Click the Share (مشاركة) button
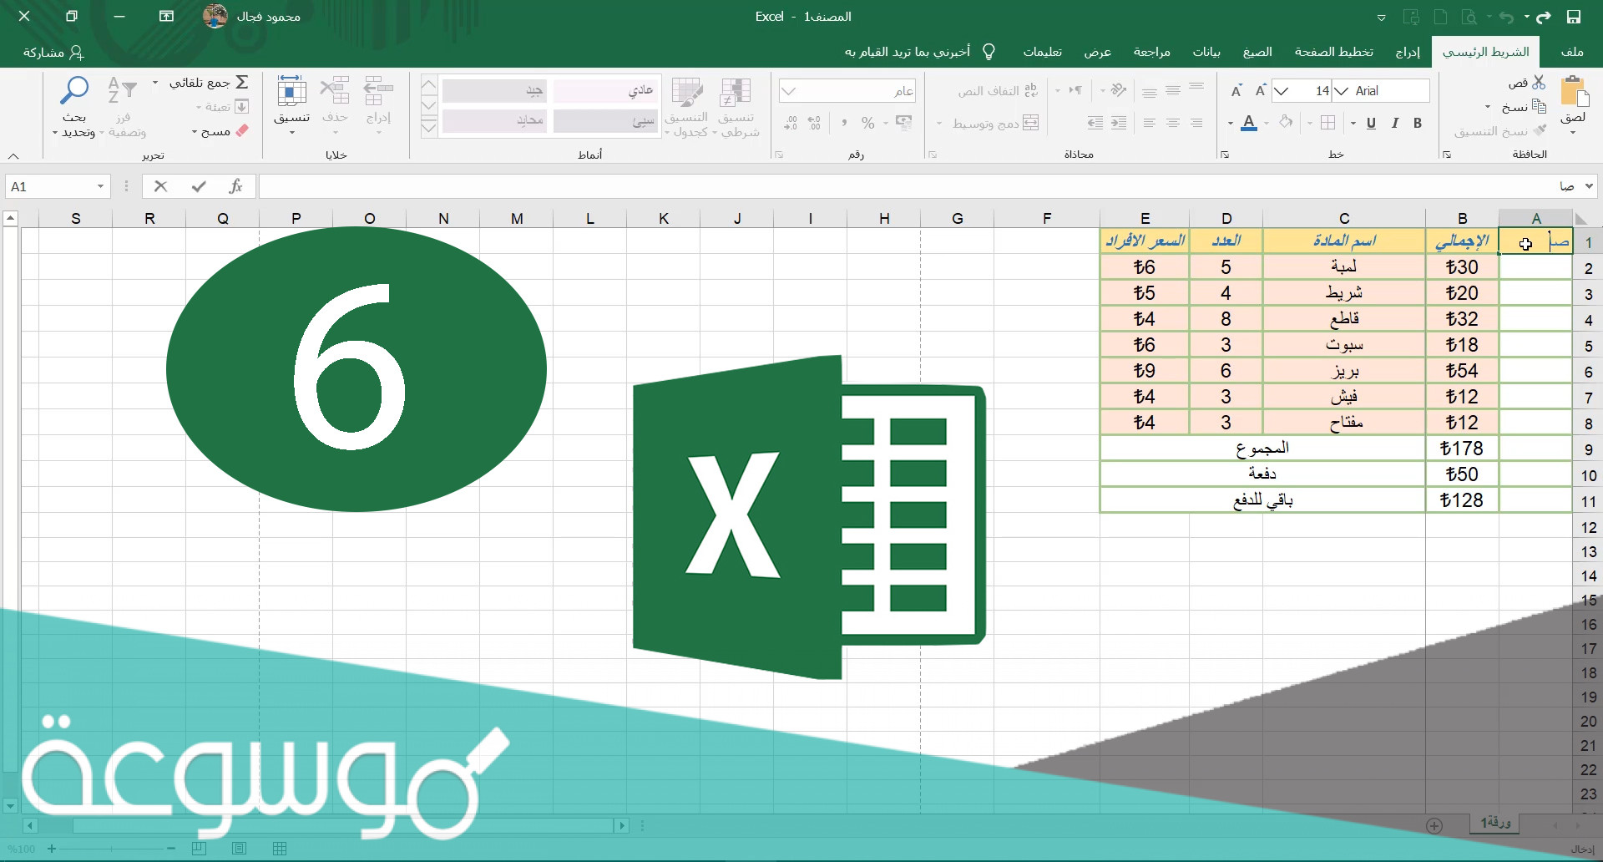1603x862 pixels. (53, 52)
